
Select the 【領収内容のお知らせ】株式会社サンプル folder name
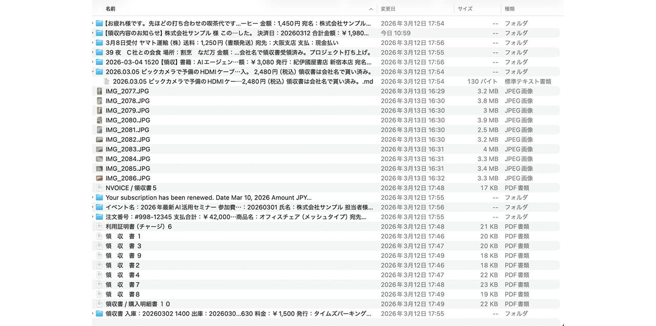point(237,33)
